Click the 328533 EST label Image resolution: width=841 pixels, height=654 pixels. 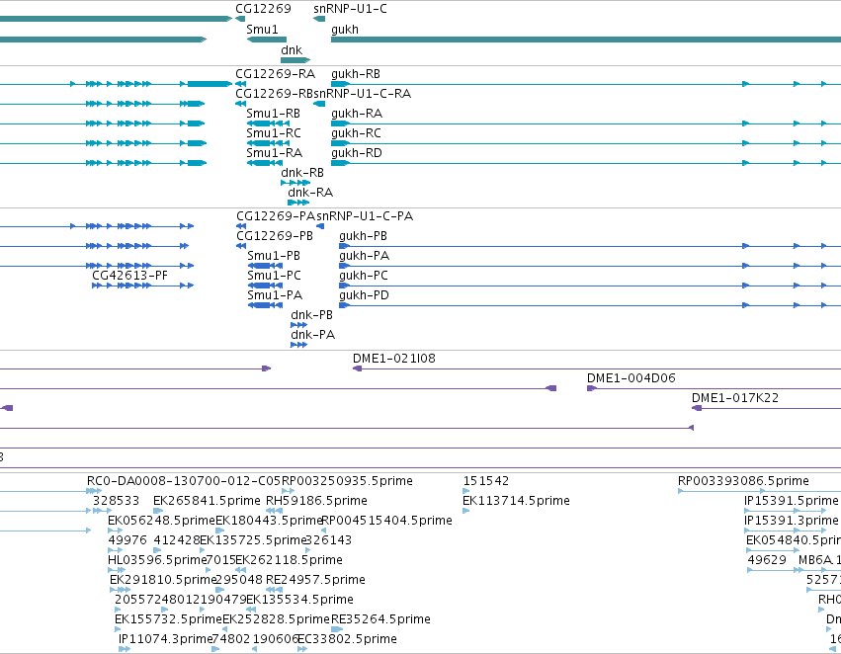[x=116, y=501]
